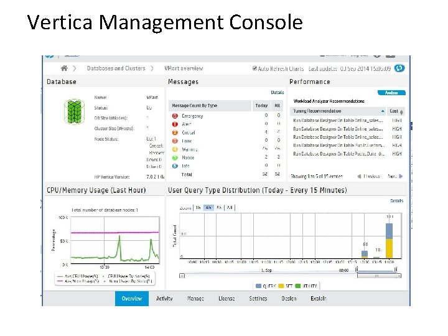
Task: Open Messages Details link
Action: (278, 92)
